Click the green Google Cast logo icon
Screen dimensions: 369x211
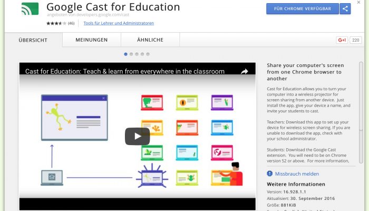tap(30, 9)
